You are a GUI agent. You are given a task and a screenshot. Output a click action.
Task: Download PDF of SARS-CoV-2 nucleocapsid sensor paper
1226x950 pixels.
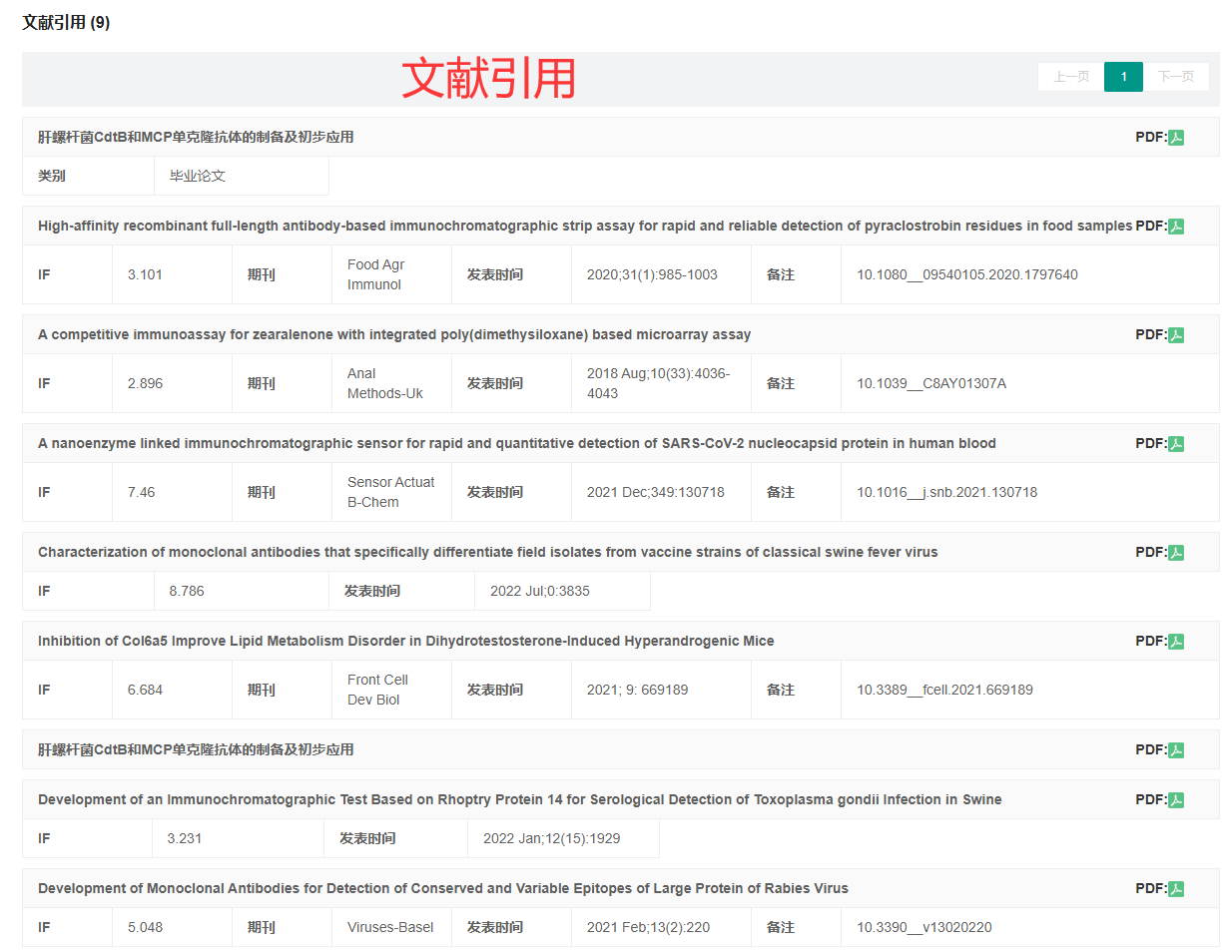(x=1175, y=444)
